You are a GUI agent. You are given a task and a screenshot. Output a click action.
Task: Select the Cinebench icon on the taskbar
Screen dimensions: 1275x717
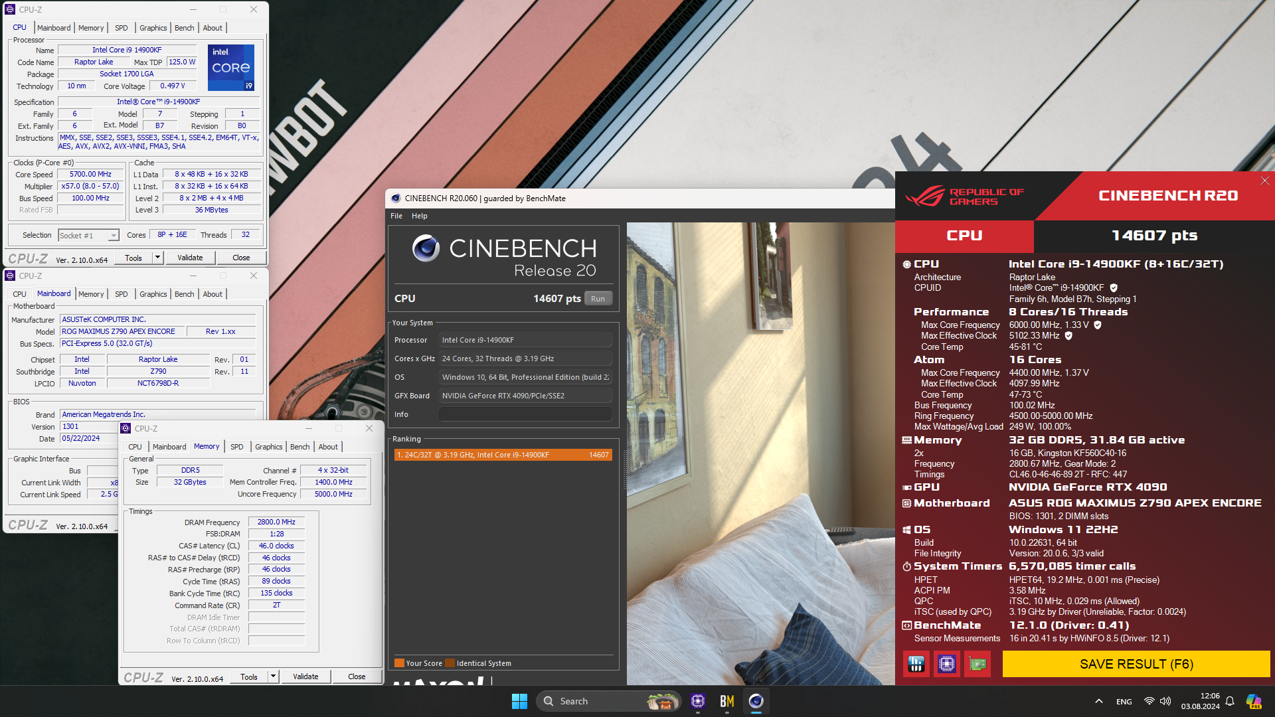756,701
